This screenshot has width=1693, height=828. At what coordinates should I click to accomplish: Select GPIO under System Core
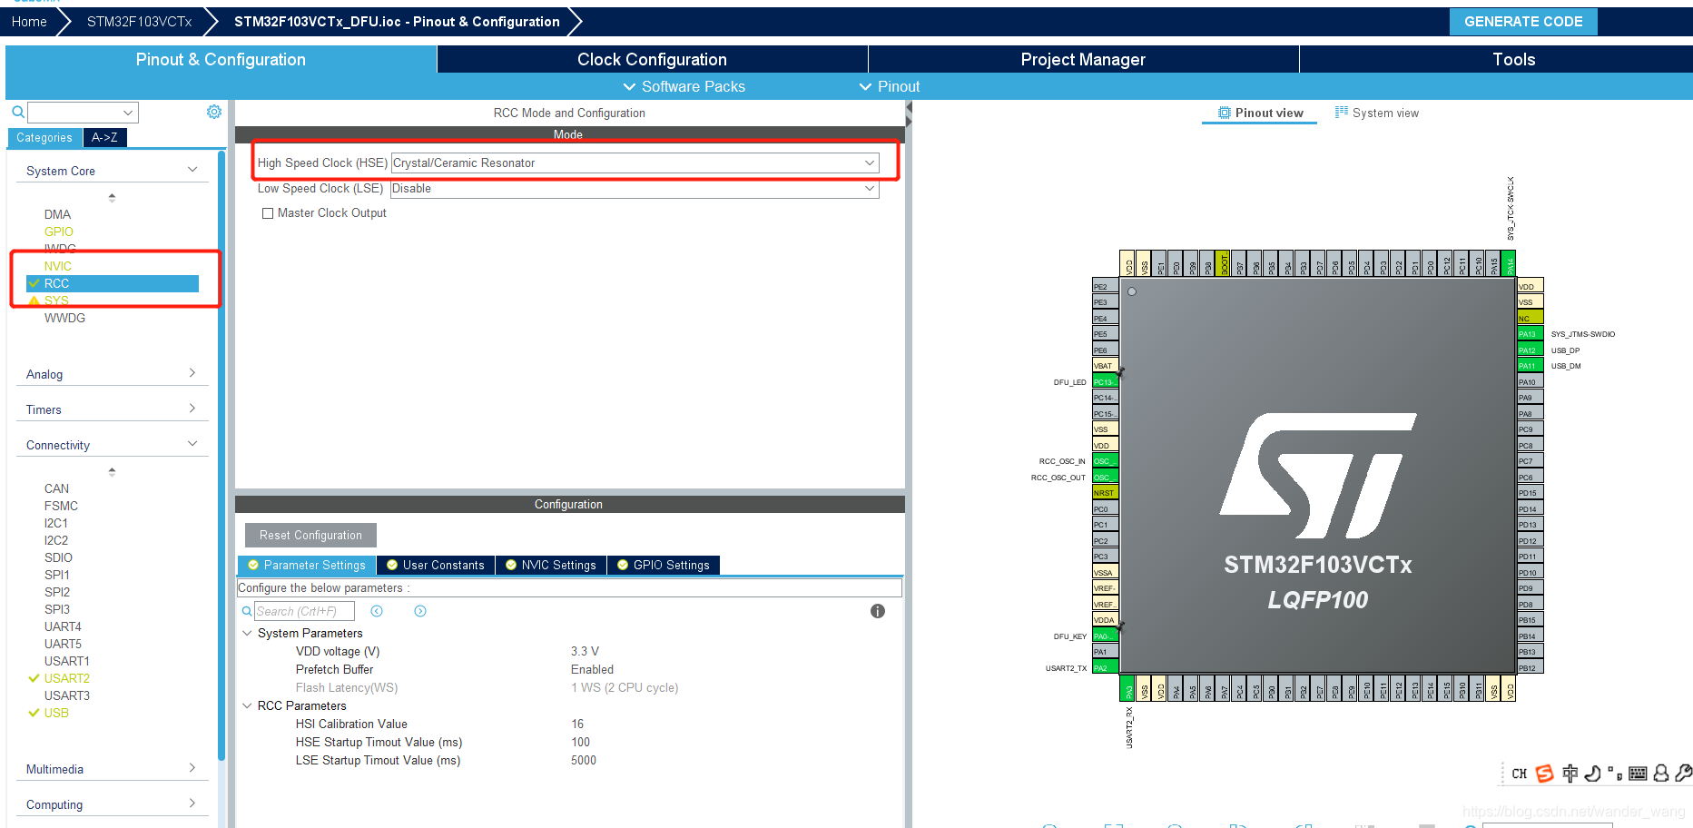pyautogui.click(x=58, y=232)
